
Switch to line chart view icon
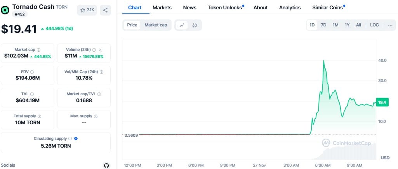182,25
